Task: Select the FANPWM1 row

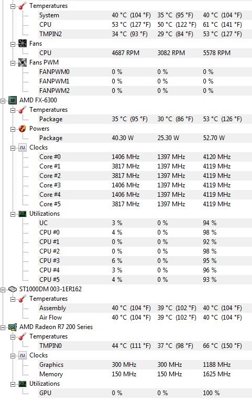Action: pyautogui.click(x=145, y=81)
